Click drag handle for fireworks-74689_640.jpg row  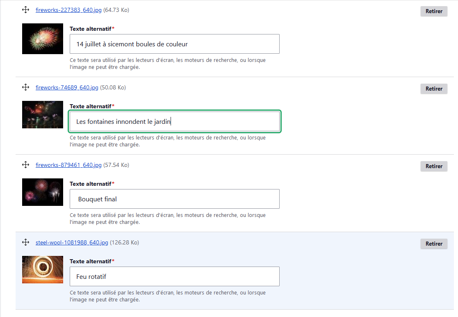click(25, 87)
